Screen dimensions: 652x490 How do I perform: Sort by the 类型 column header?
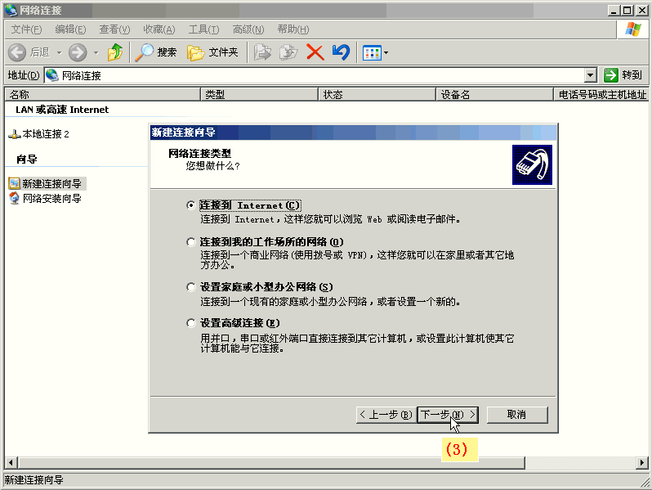pyautogui.click(x=260, y=95)
